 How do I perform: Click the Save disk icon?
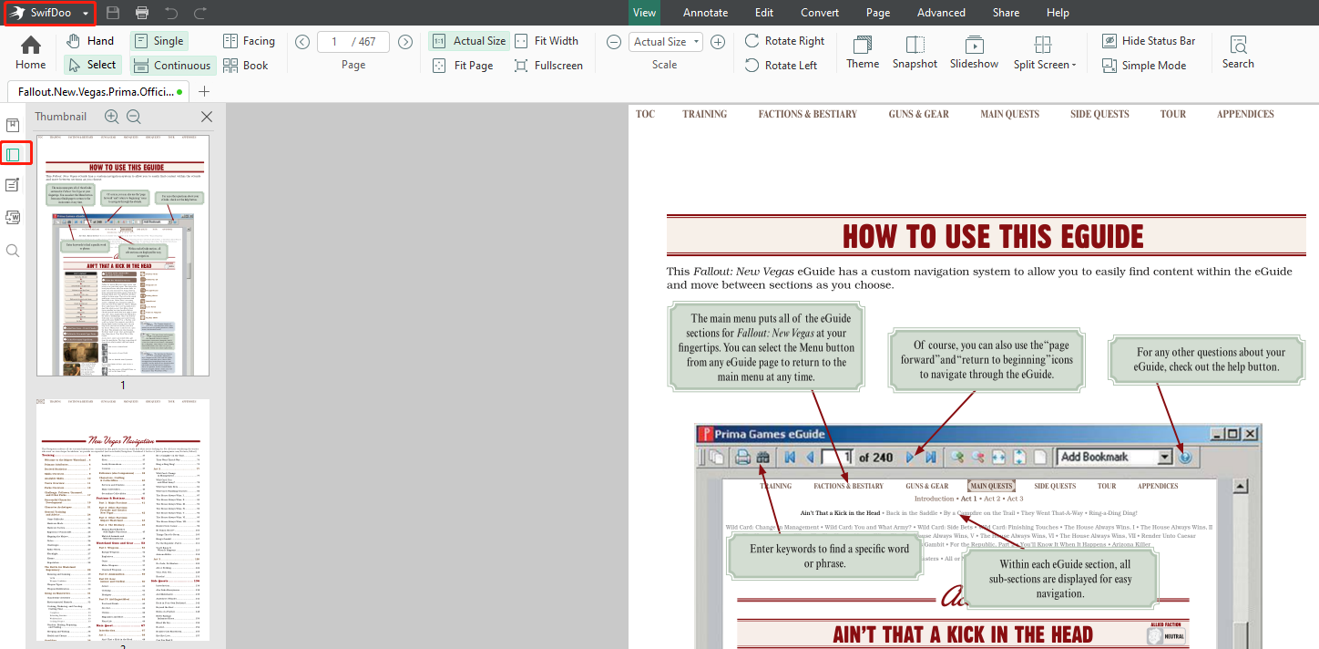(113, 13)
